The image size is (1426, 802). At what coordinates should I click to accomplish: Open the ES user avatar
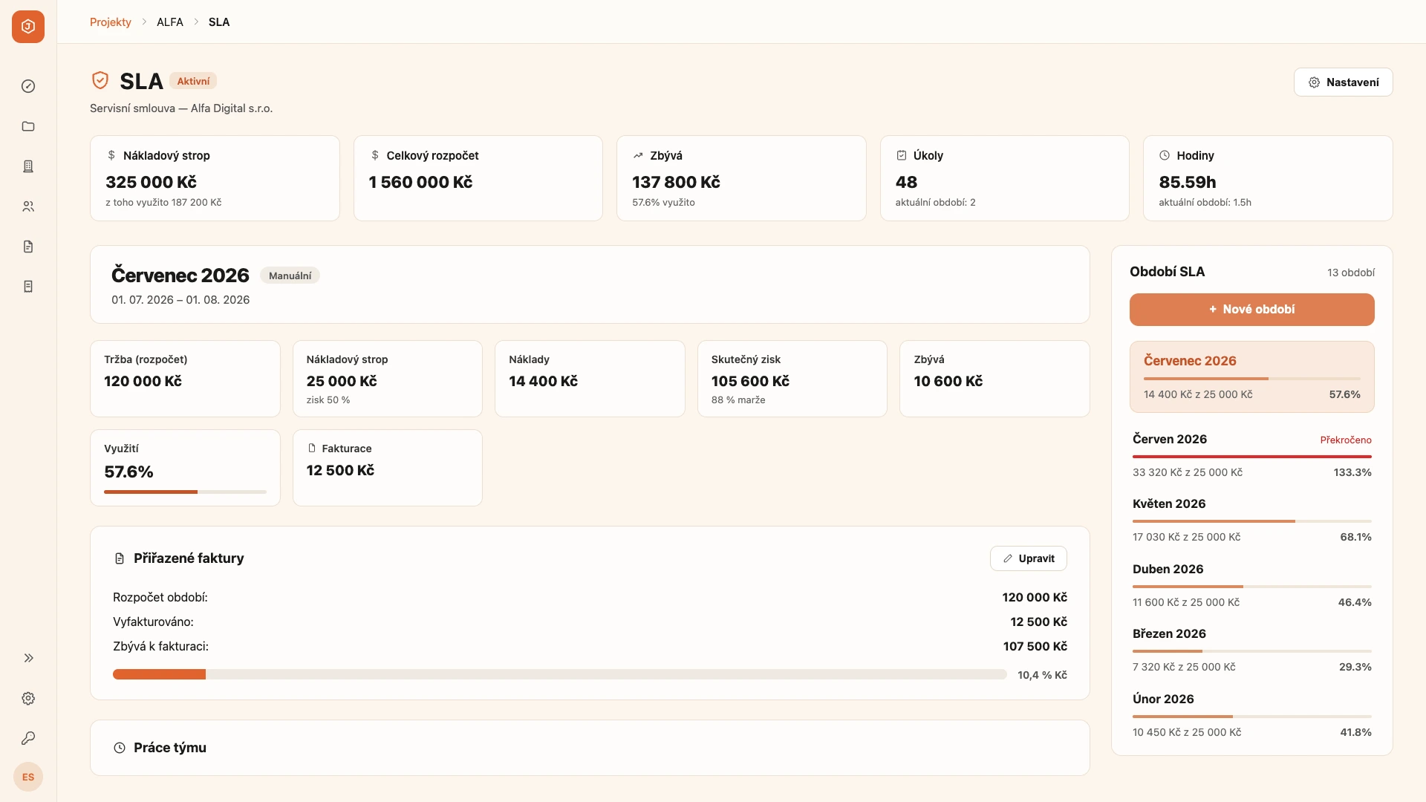[28, 777]
